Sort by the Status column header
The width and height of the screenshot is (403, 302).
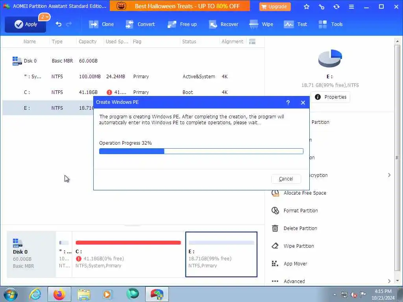(x=189, y=42)
